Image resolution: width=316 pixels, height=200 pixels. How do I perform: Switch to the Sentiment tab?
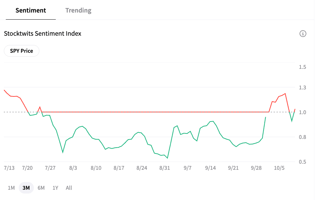pyautogui.click(x=31, y=10)
